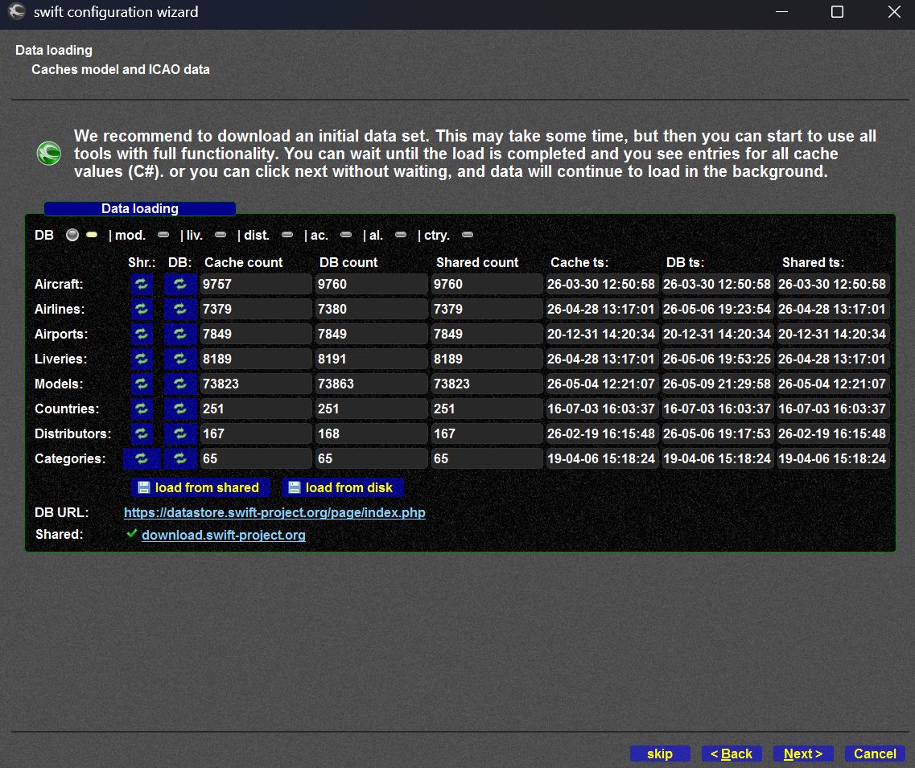Select Categories shared count field 65

click(487, 459)
